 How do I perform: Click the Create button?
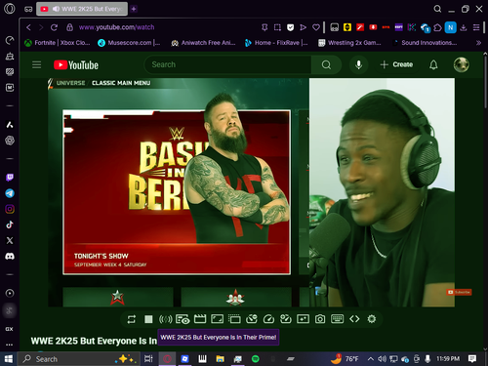[396, 64]
